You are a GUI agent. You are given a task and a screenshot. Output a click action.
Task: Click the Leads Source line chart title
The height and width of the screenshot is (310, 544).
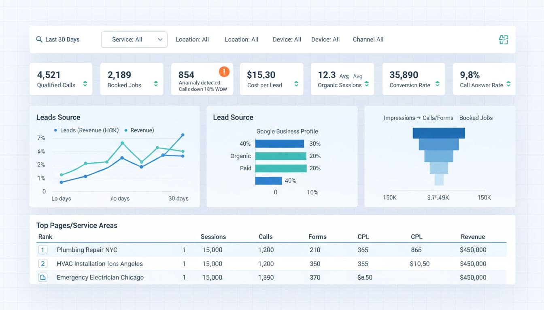tap(58, 117)
